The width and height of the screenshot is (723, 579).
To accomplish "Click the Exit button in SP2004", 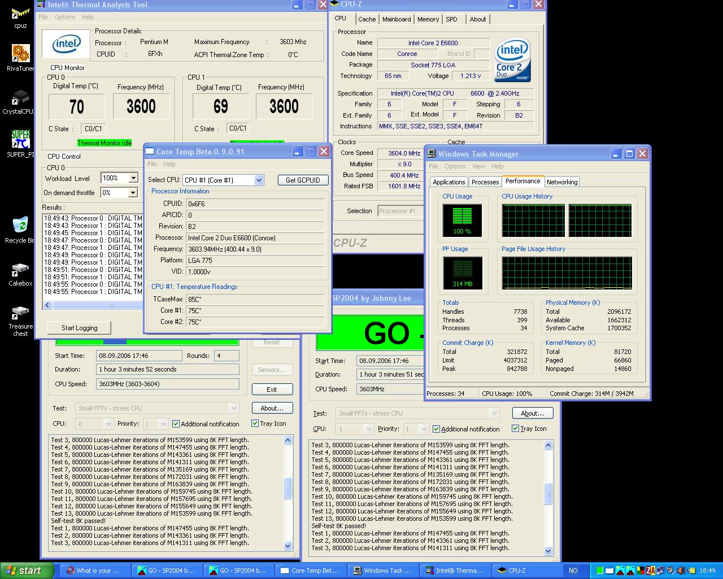I will 272,390.
